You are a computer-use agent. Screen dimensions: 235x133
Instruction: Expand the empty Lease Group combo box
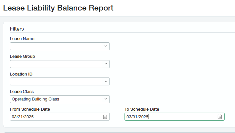[60, 64]
